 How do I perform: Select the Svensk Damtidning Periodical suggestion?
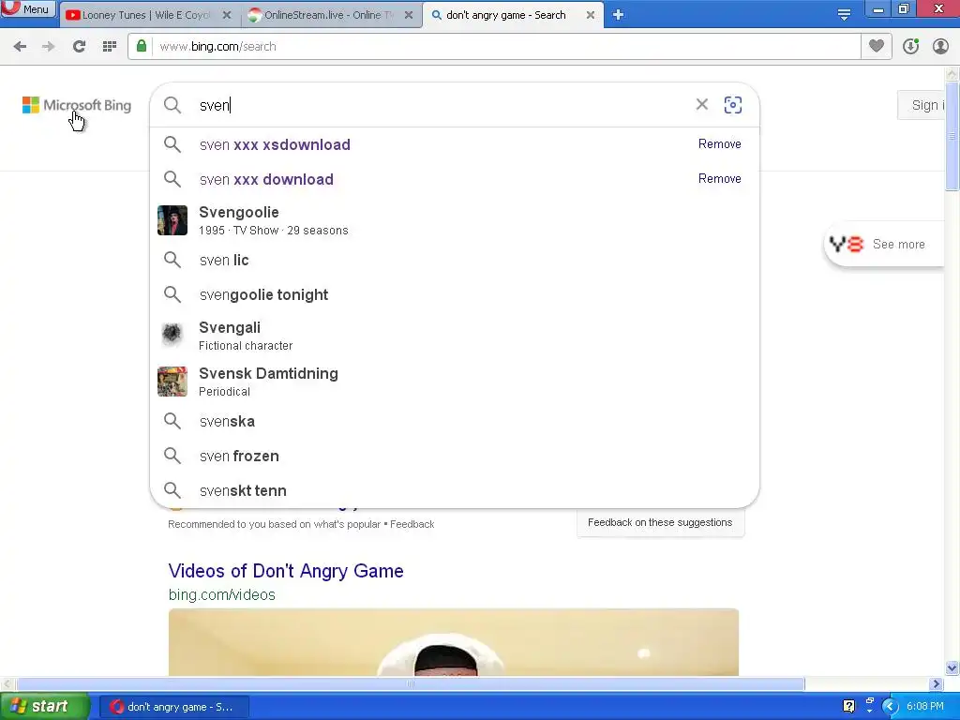pyautogui.click(x=455, y=382)
